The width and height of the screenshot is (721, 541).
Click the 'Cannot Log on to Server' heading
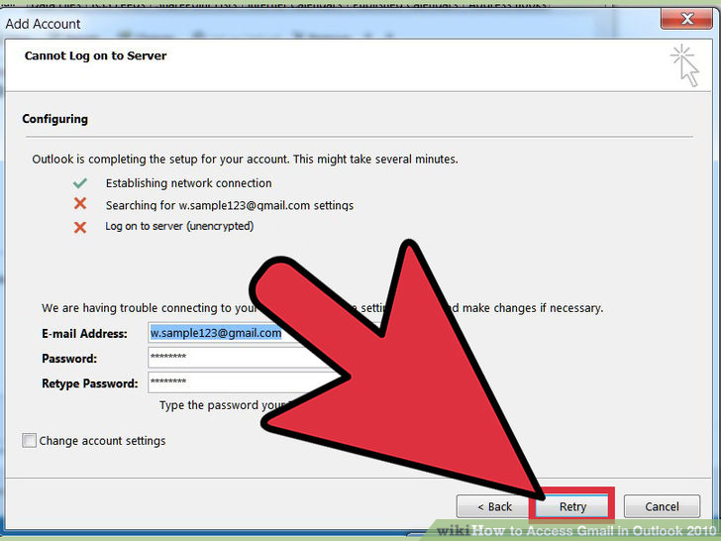click(x=95, y=55)
